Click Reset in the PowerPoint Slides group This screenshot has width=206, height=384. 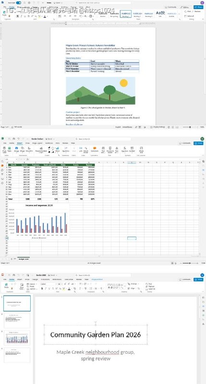tap(31, 286)
